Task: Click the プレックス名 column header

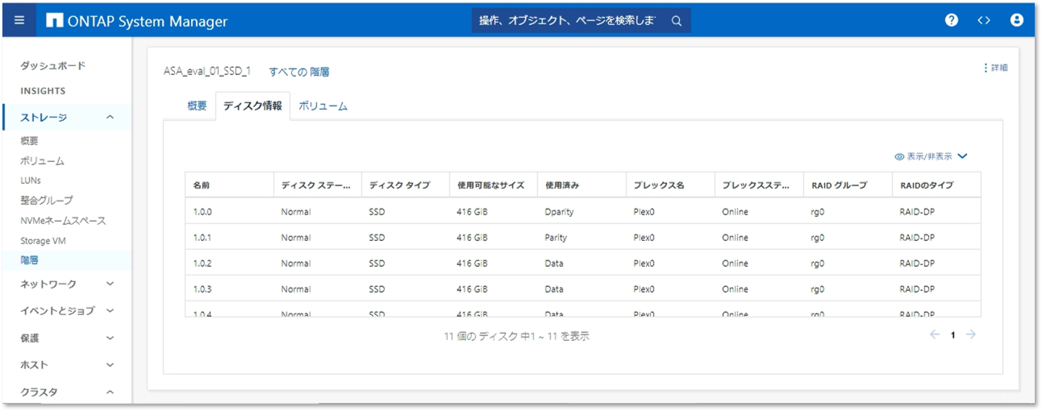Action: [669, 185]
